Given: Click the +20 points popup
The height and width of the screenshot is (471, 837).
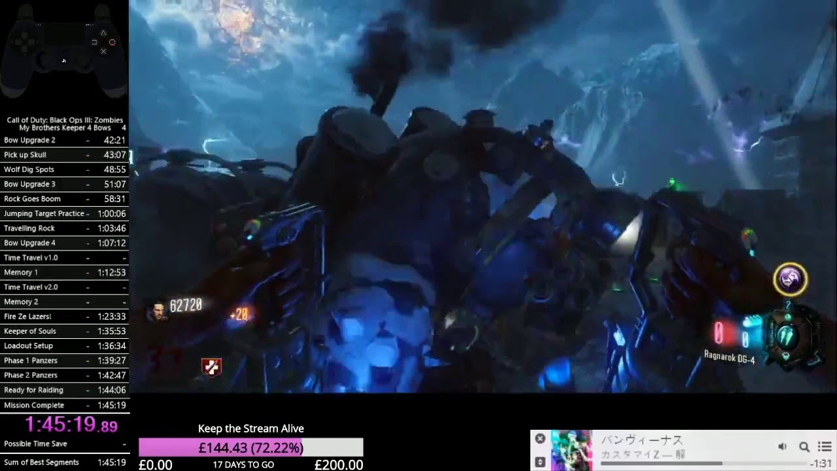Looking at the screenshot, I should tap(239, 315).
